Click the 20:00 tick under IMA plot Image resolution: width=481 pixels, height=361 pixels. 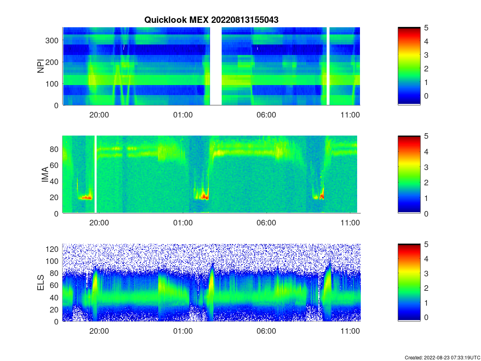pyautogui.click(x=99, y=223)
